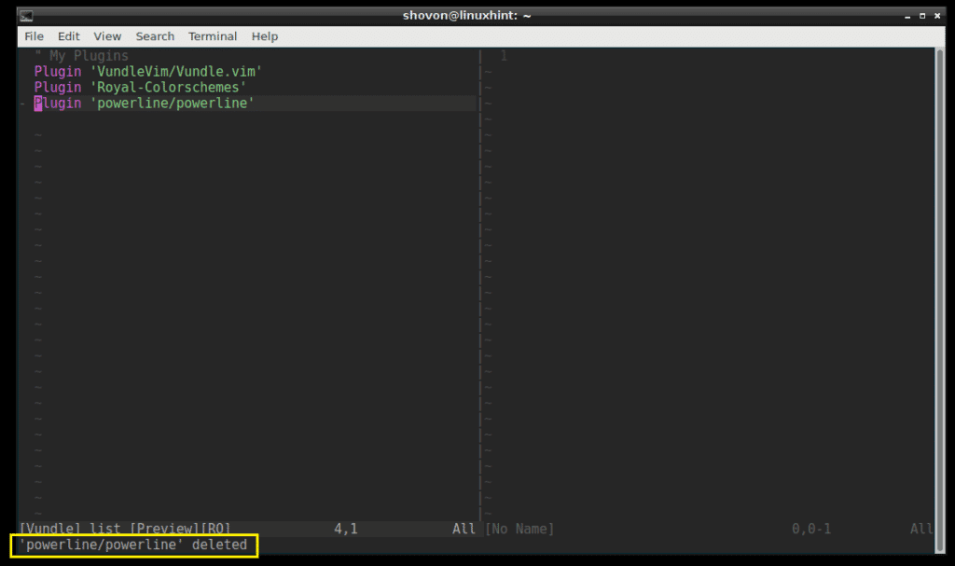
Task: Open the Help menu
Action: [264, 36]
